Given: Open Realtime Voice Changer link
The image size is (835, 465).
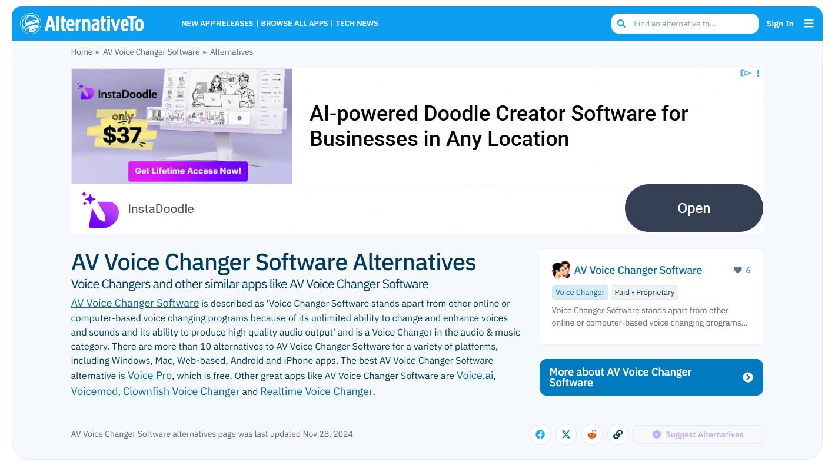Looking at the screenshot, I should coord(317,391).
